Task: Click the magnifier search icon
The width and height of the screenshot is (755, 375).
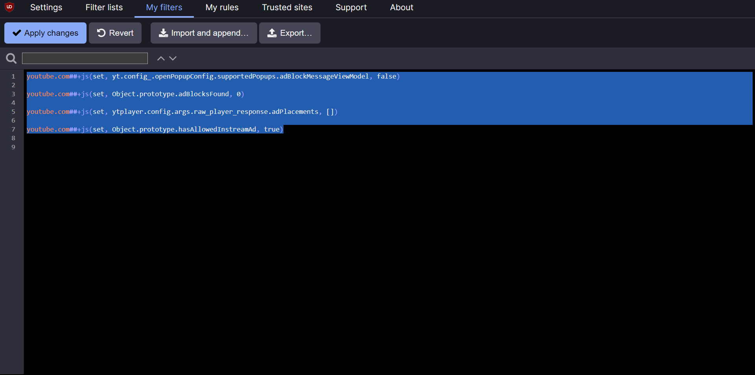Action: (11, 59)
